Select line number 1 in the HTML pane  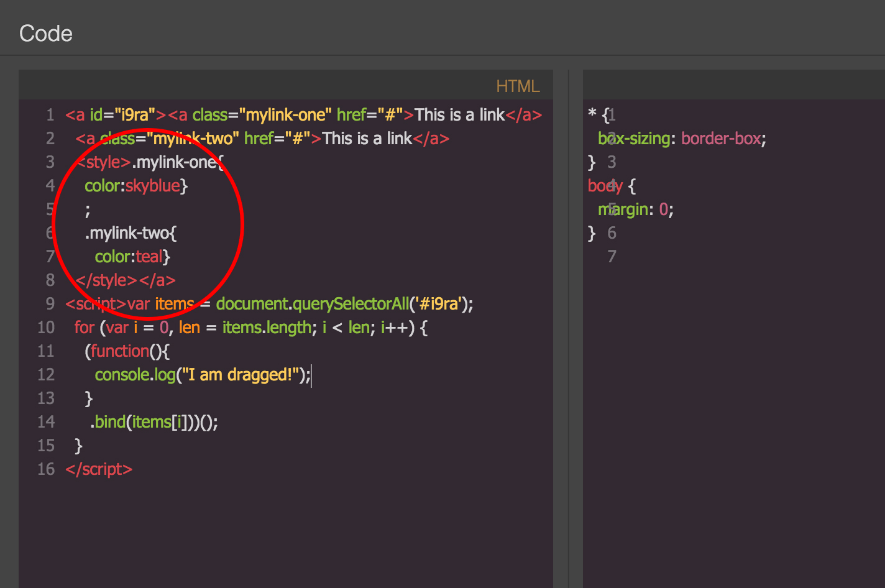(50, 114)
